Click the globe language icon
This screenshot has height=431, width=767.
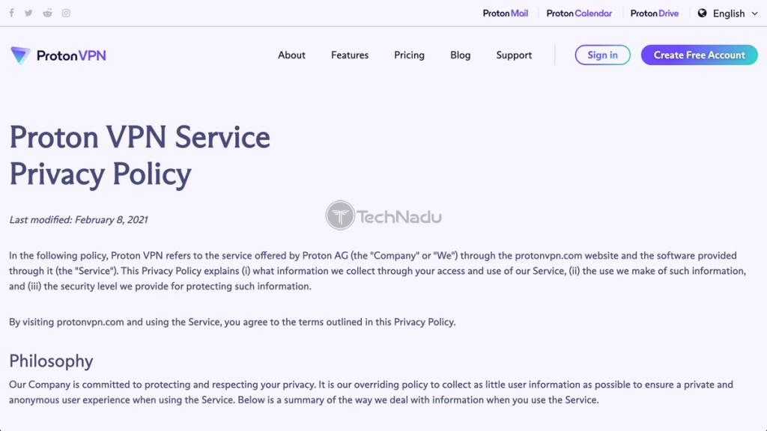click(x=702, y=13)
